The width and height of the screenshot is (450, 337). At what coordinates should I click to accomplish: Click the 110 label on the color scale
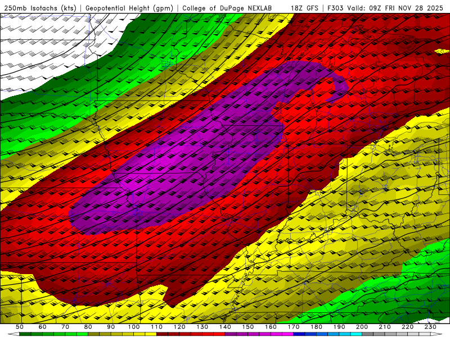157,327
